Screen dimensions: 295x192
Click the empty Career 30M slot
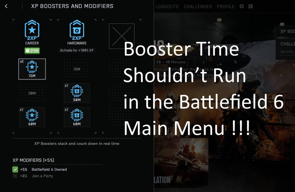pyautogui.click(x=32, y=93)
